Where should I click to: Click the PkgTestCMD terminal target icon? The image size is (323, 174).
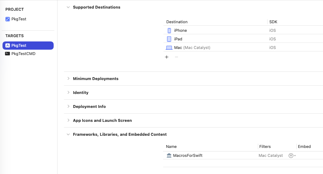(x=8, y=54)
